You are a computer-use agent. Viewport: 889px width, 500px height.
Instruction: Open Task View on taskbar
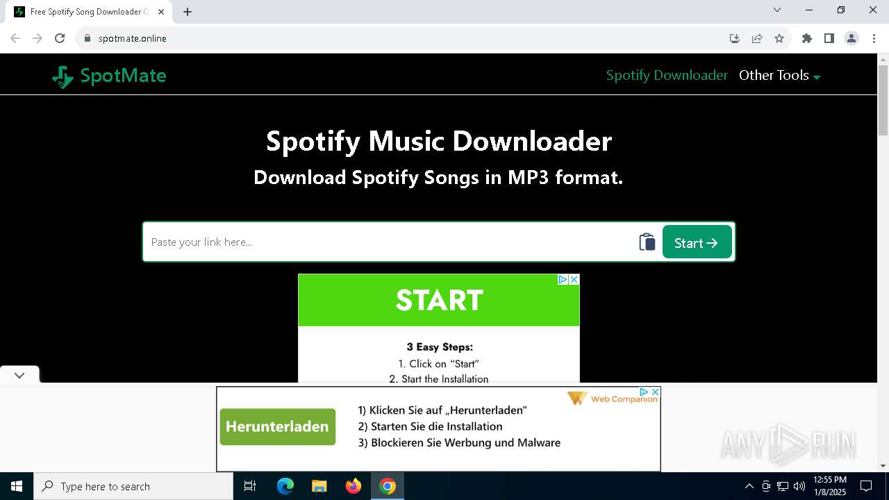tap(250, 486)
